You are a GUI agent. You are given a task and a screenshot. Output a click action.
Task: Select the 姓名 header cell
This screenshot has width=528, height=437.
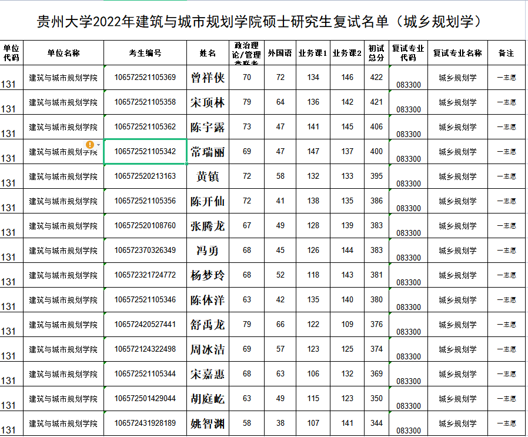[x=208, y=53]
